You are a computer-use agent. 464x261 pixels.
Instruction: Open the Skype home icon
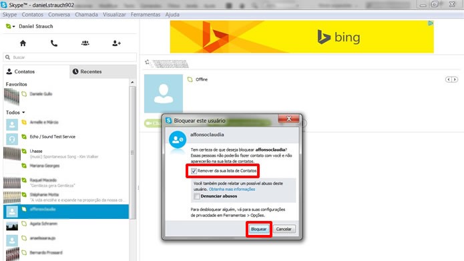point(23,43)
